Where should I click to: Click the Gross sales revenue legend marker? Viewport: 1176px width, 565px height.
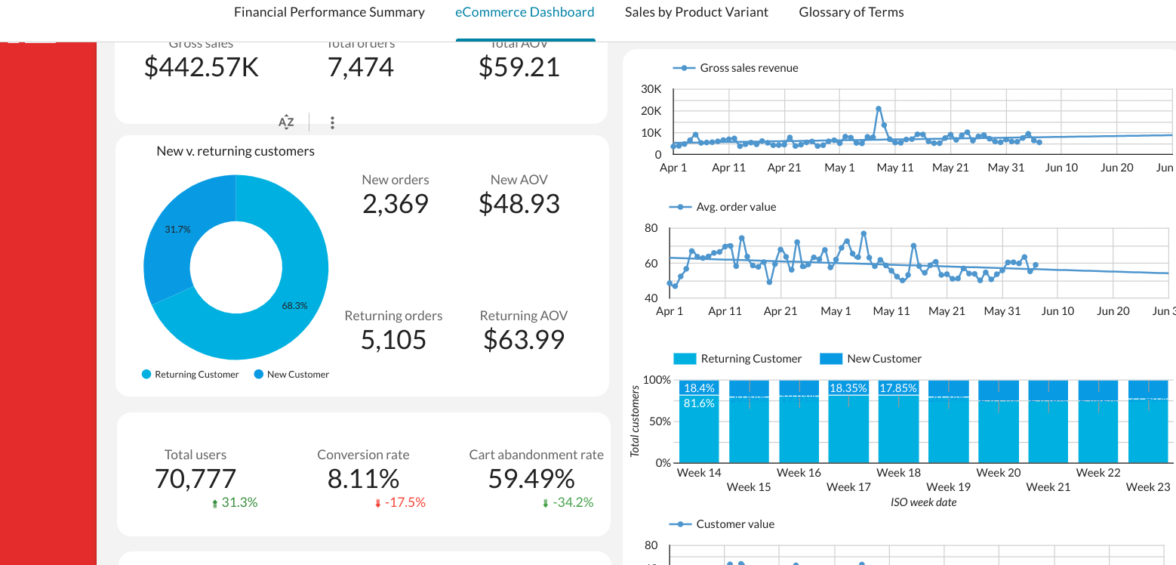pyautogui.click(x=683, y=68)
